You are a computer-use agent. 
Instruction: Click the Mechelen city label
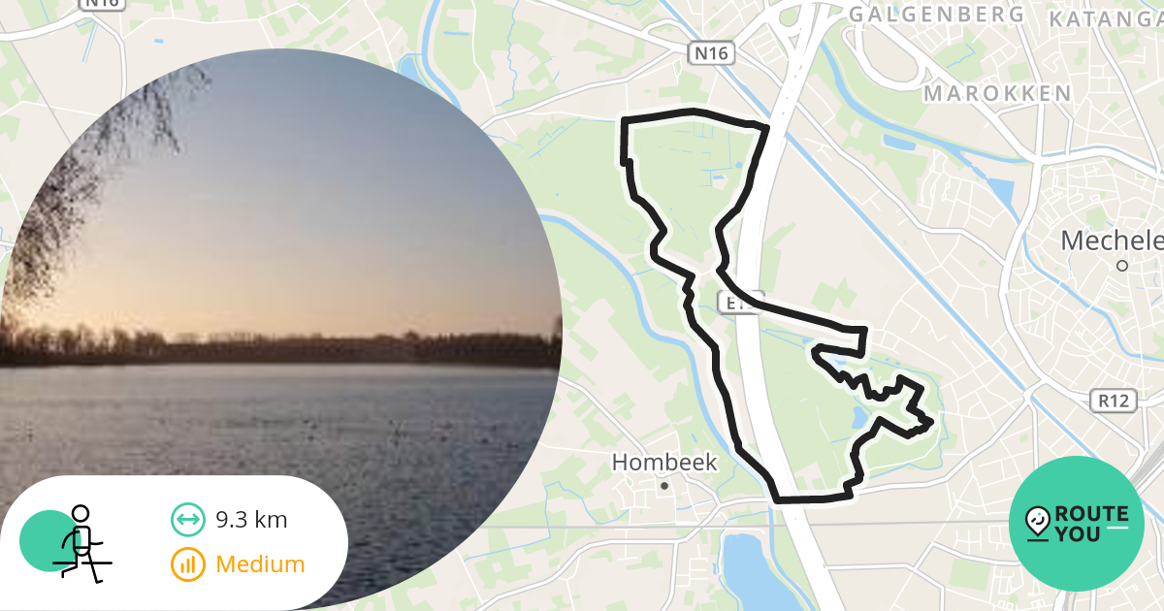pos(1113,241)
